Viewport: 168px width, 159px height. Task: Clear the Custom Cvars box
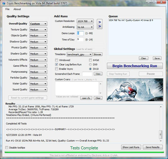[98, 98]
